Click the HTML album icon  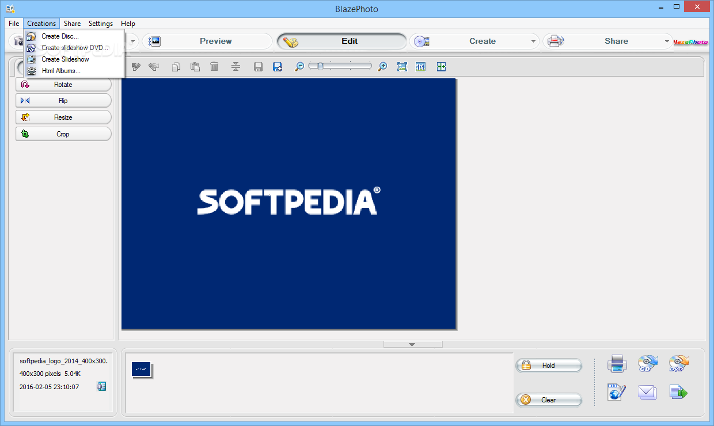pos(617,392)
